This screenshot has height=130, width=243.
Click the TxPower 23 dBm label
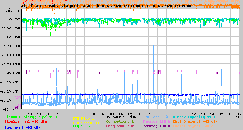pos(121,117)
